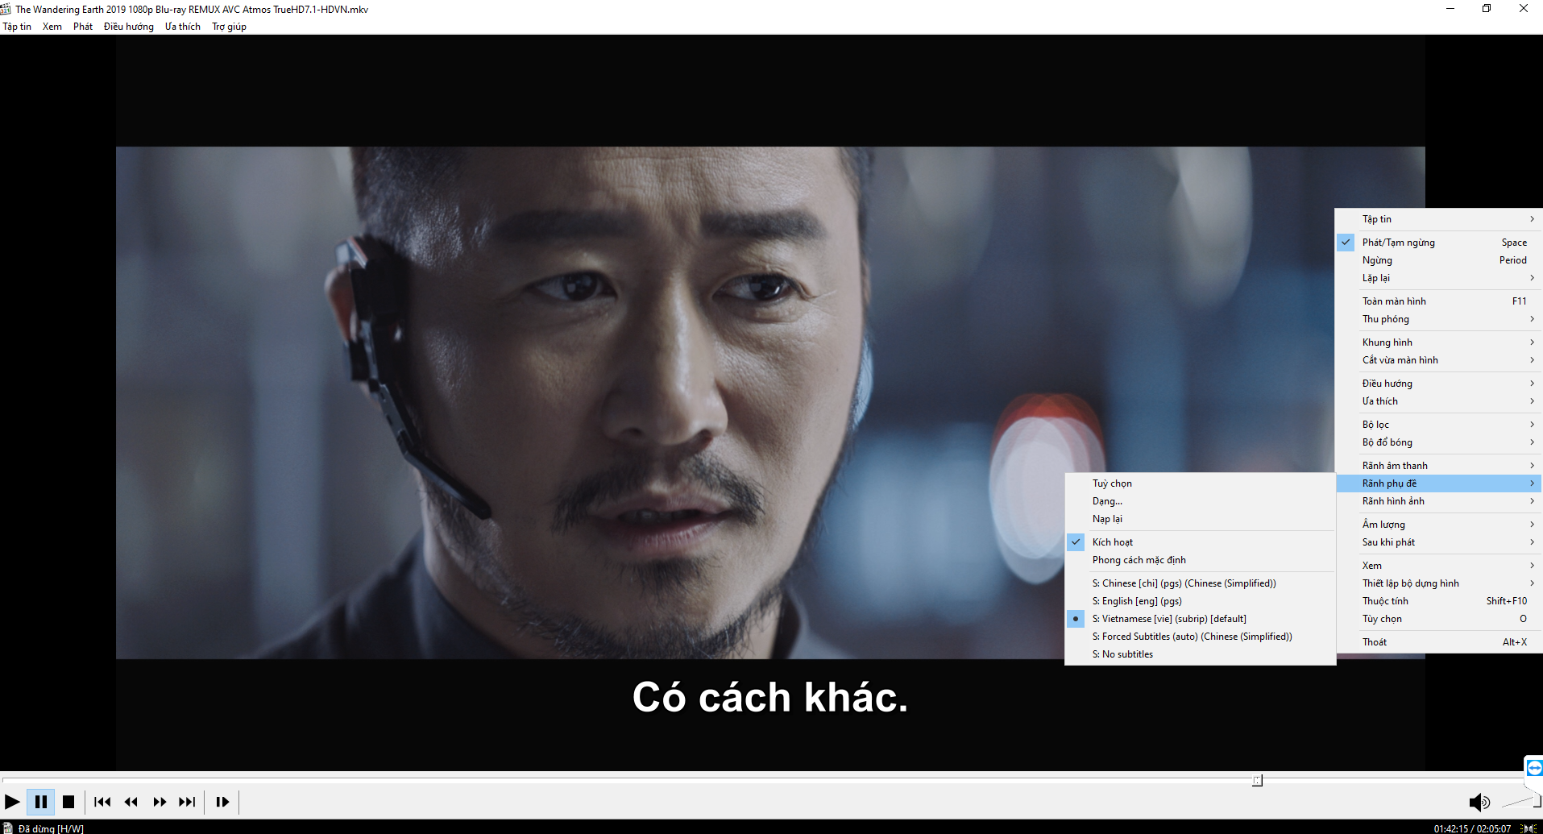Toggle Phát/Tạm ngừng checked item
This screenshot has width=1543, height=834.
pos(1439,243)
